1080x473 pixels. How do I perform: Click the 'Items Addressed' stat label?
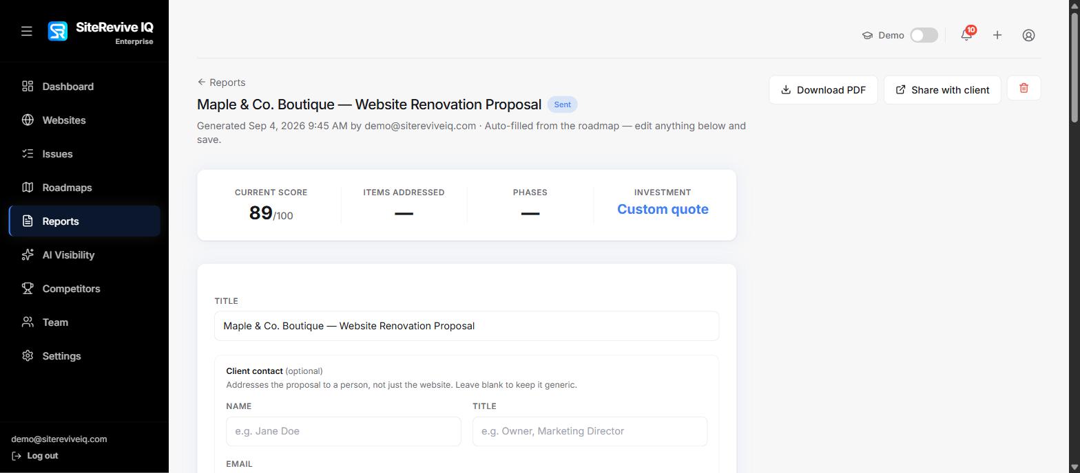[404, 192]
